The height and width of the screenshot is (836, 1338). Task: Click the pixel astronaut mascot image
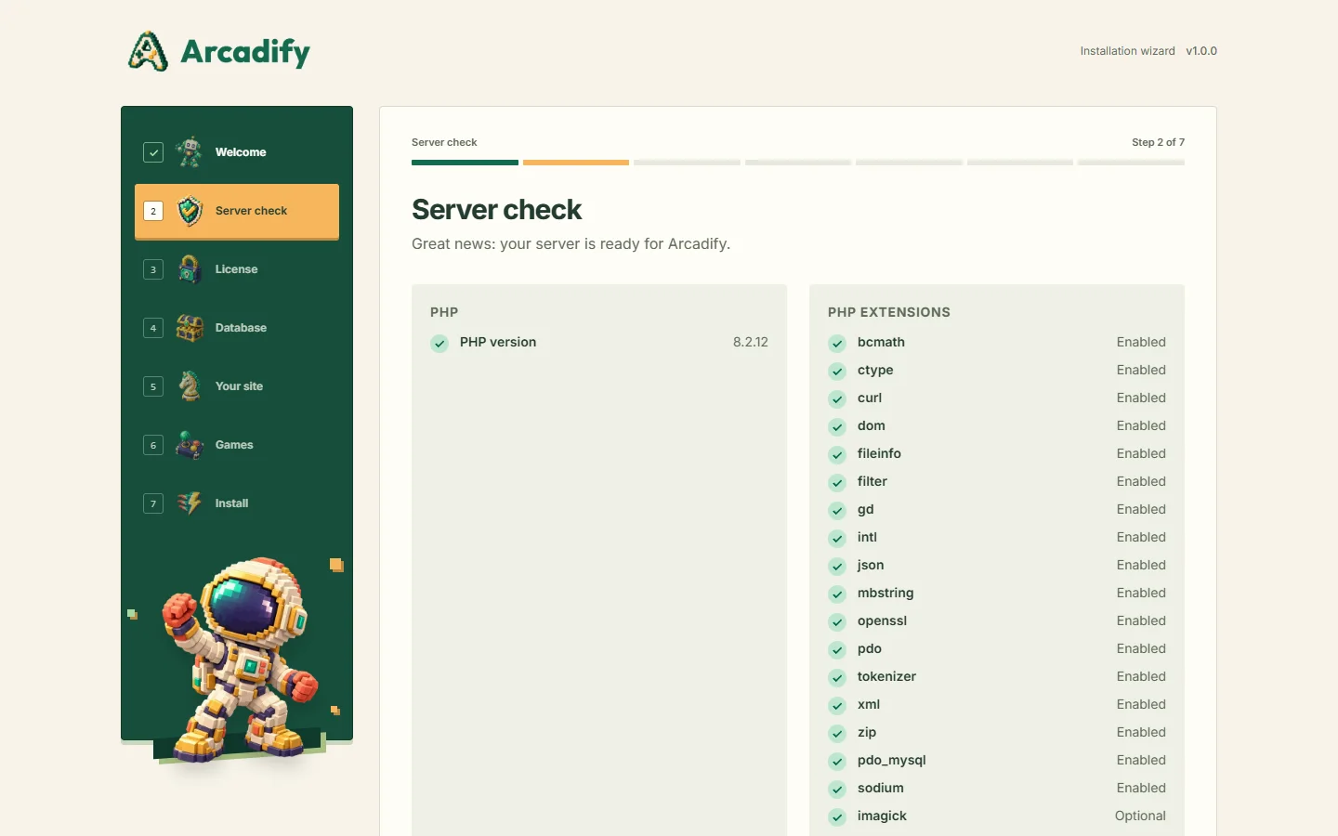coord(240,659)
